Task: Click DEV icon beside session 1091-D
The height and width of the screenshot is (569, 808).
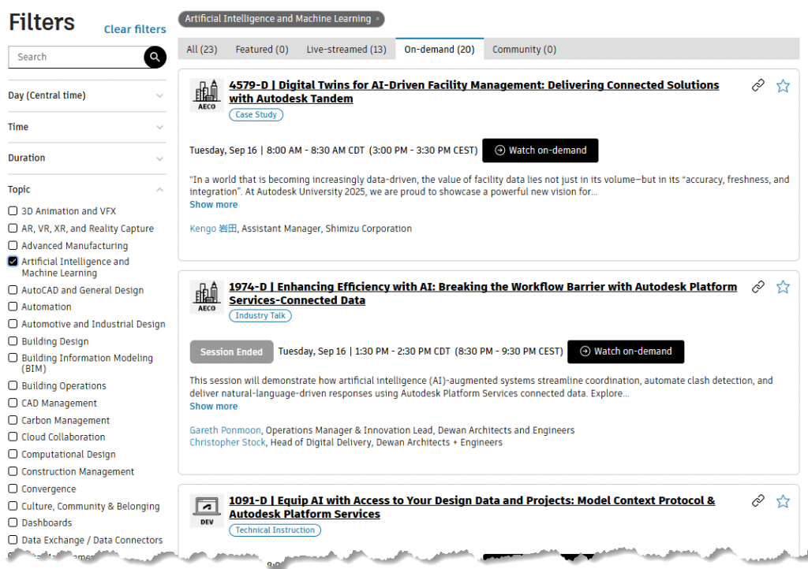Action: click(x=207, y=511)
